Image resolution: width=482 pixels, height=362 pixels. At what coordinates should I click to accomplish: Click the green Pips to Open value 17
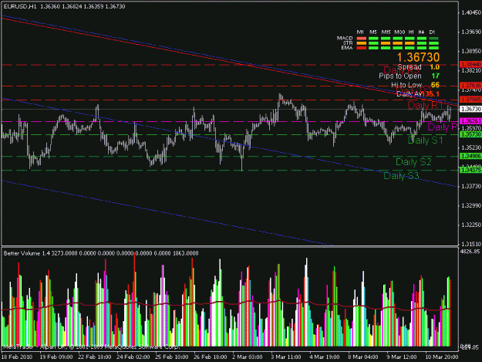point(435,76)
